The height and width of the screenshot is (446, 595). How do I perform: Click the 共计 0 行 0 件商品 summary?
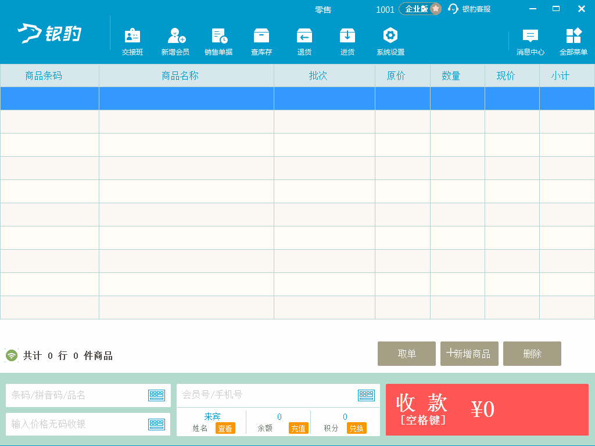68,355
